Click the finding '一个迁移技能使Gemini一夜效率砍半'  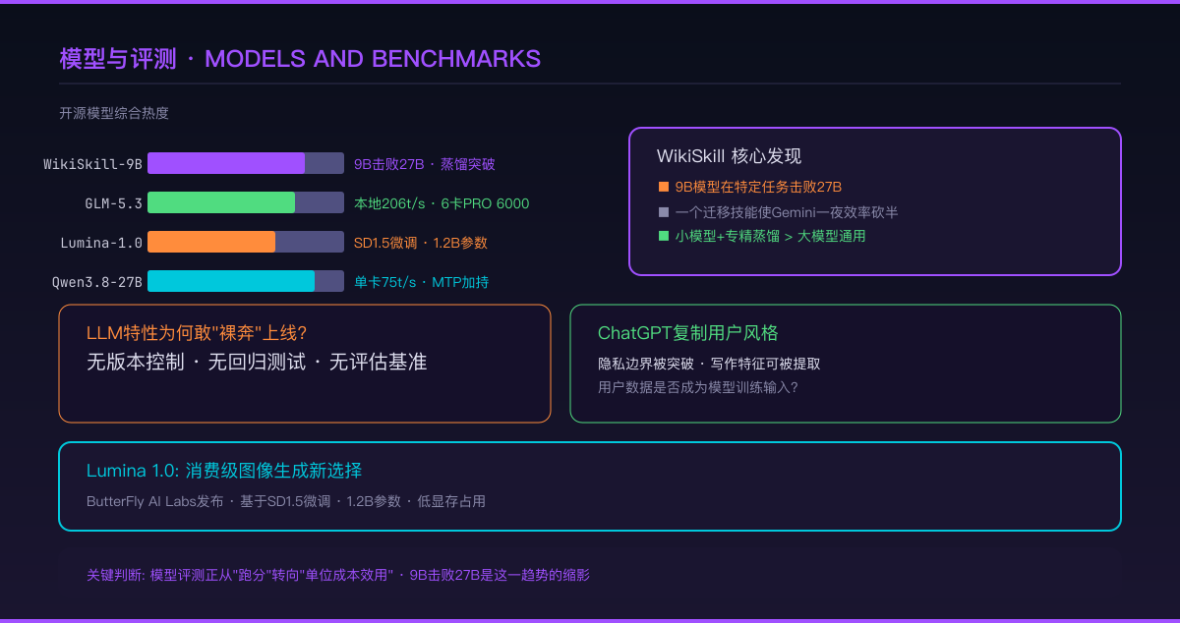787,211
